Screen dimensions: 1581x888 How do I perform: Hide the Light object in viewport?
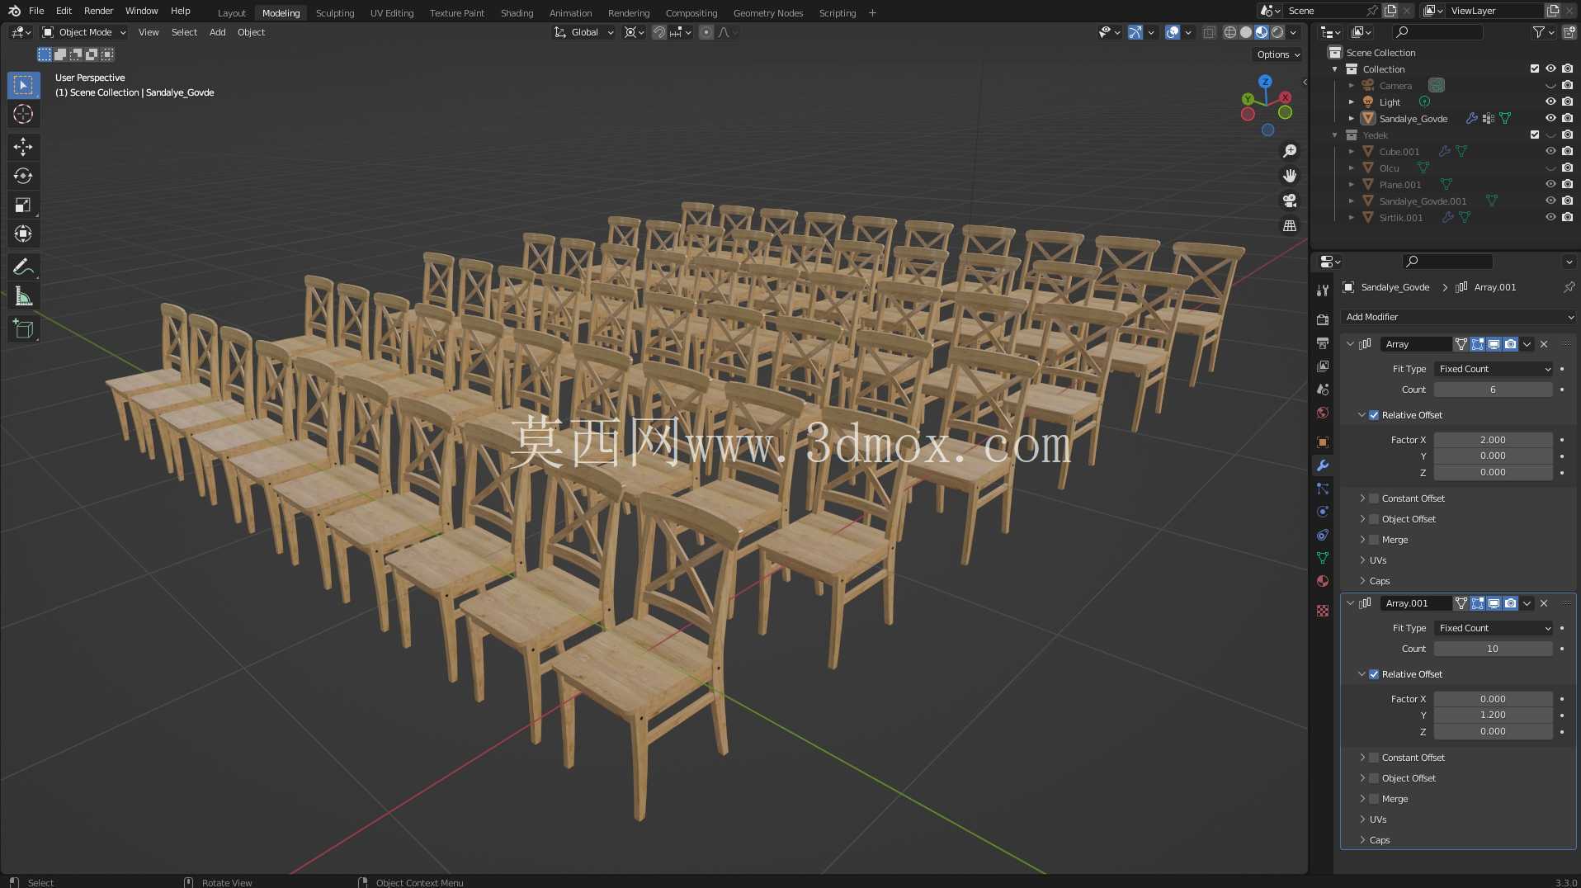pos(1550,102)
